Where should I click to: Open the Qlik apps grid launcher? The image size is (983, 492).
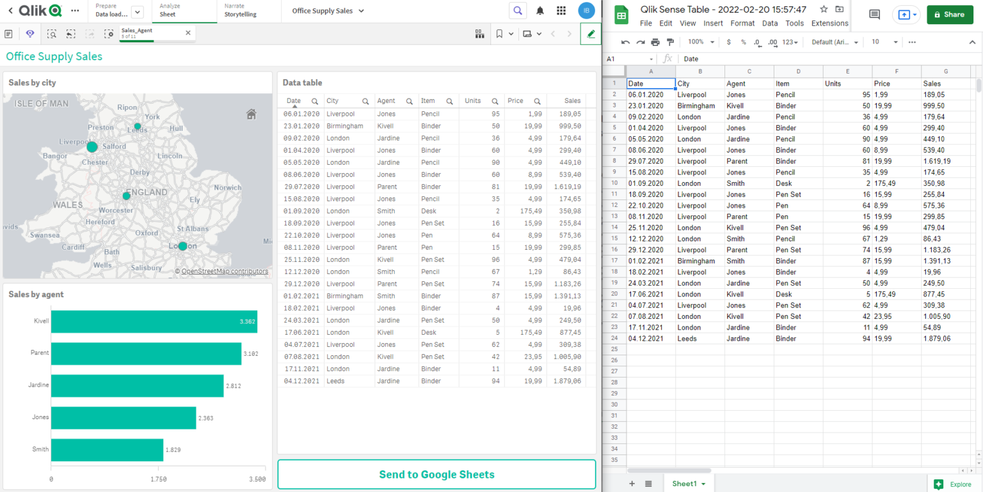(561, 11)
